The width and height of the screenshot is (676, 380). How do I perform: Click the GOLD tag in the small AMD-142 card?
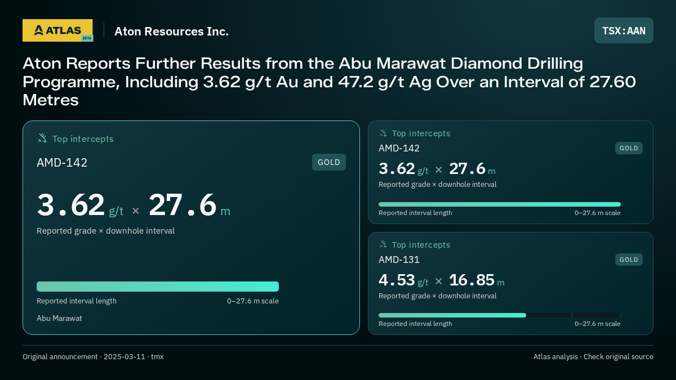[x=629, y=148]
